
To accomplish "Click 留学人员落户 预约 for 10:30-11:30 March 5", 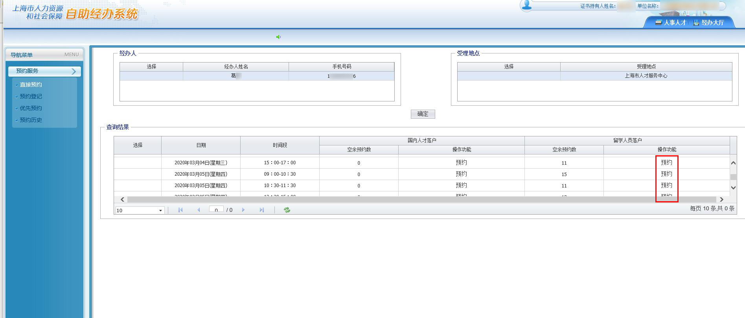I will coord(666,185).
